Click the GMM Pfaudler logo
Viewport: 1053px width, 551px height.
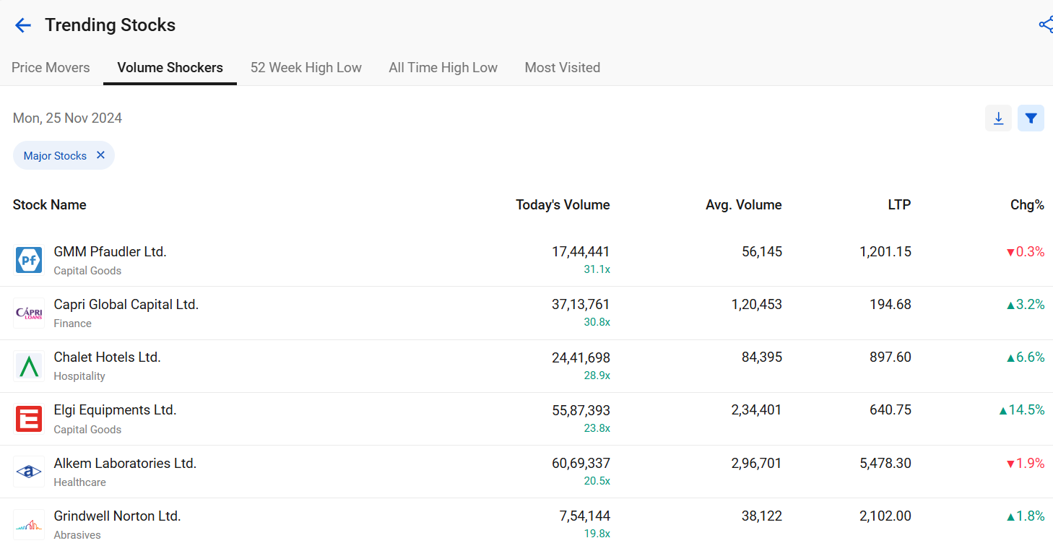pyautogui.click(x=29, y=260)
